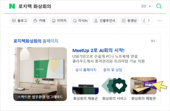Screen dimensions: 170x111
Task: Show more tabs with right chevron
Action: (x=149, y=20)
